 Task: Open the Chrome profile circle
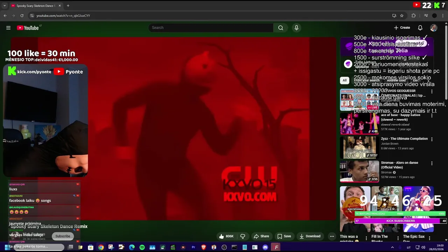tap(434, 15)
